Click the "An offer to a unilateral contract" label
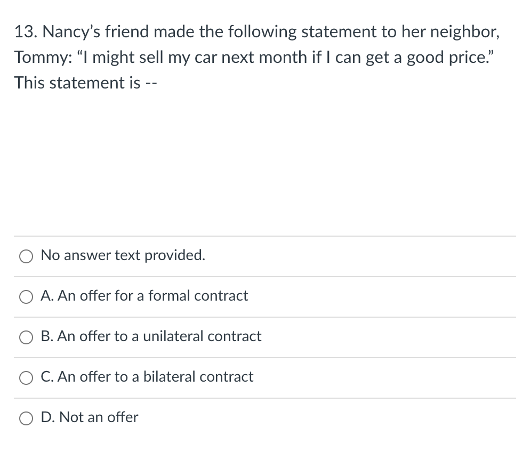 pyautogui.click(x=159, y=336)
